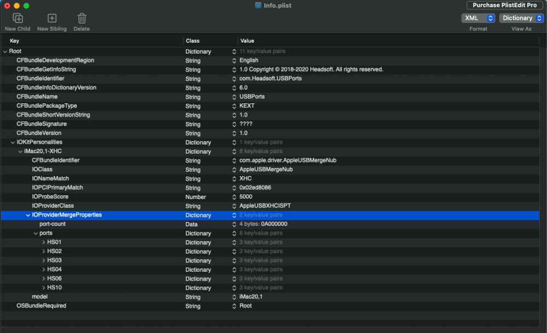This screenshot has width=547, height=333.
Task: Click the value com.Headsoft.USBPorts
Action: (270, 78)
